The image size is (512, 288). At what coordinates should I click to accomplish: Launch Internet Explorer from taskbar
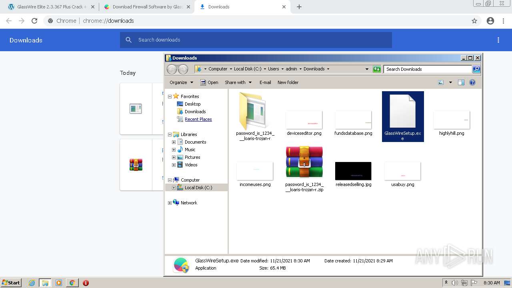[x=32, y=283]
